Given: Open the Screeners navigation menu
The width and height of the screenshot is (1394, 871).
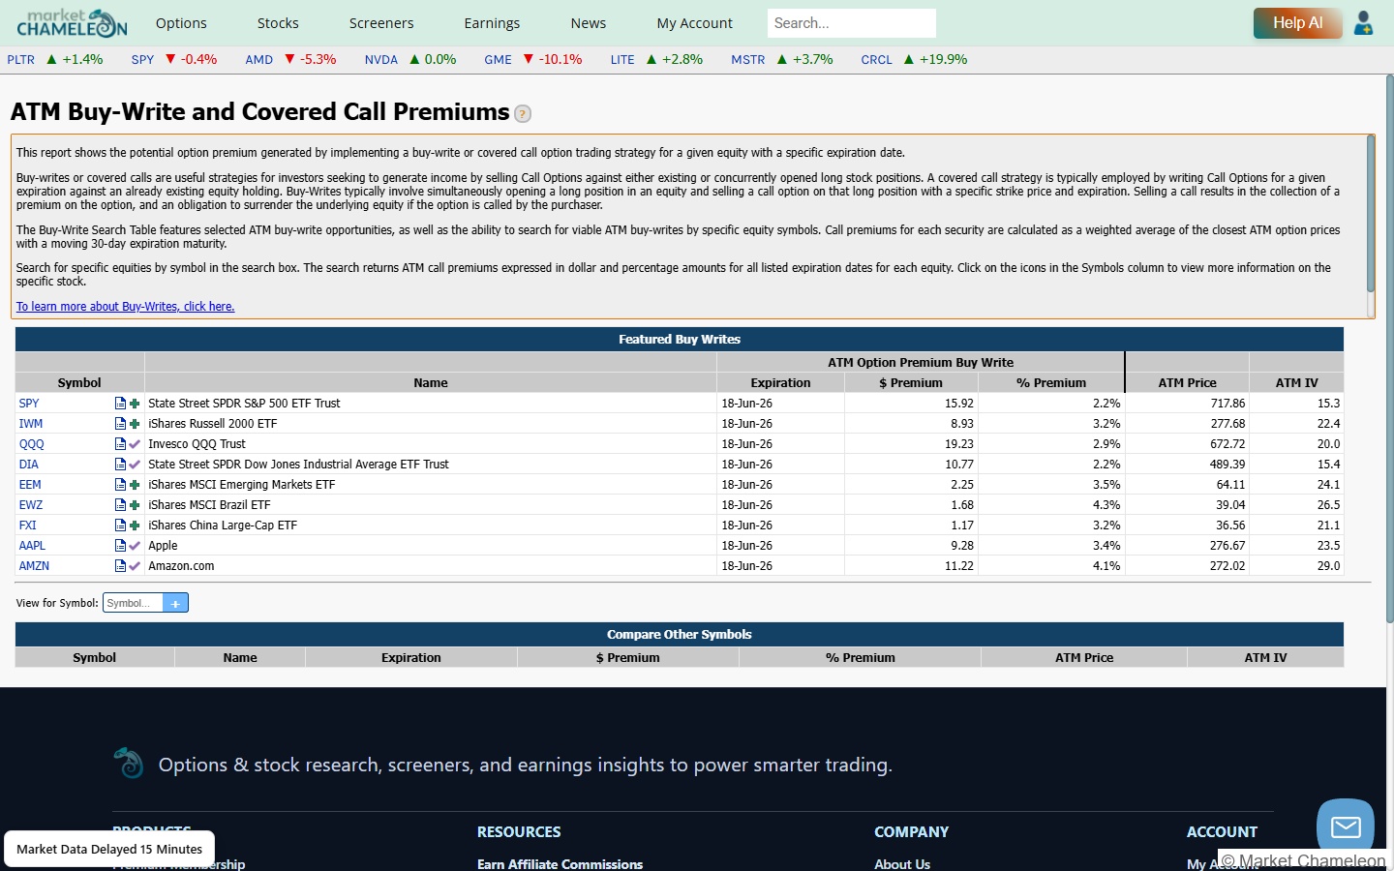Looking at the screenshot, I should coord(381,23).
